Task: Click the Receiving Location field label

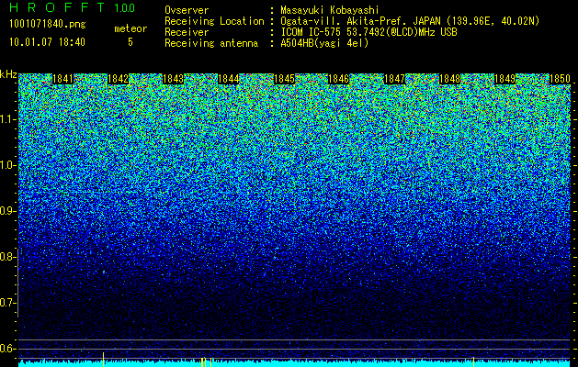Action: (x=214, y=21)
